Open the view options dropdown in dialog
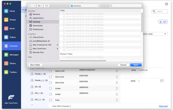The height and width of the screenshot is (110, 173). [x=40, y=6]
